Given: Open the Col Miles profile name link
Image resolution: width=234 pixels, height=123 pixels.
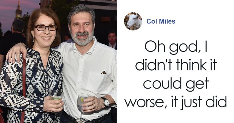Looking at the screenshot, I should click(161, 21).
